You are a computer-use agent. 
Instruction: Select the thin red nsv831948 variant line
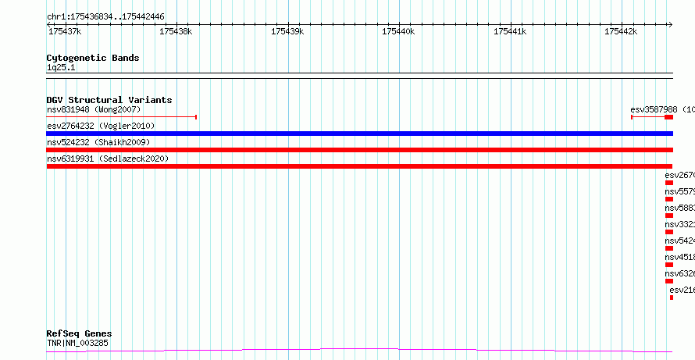[x=122, y=117]
